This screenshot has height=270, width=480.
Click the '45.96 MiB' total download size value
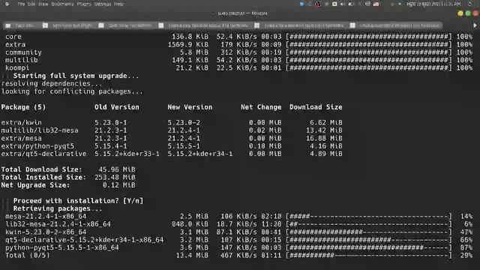(117, 169)
